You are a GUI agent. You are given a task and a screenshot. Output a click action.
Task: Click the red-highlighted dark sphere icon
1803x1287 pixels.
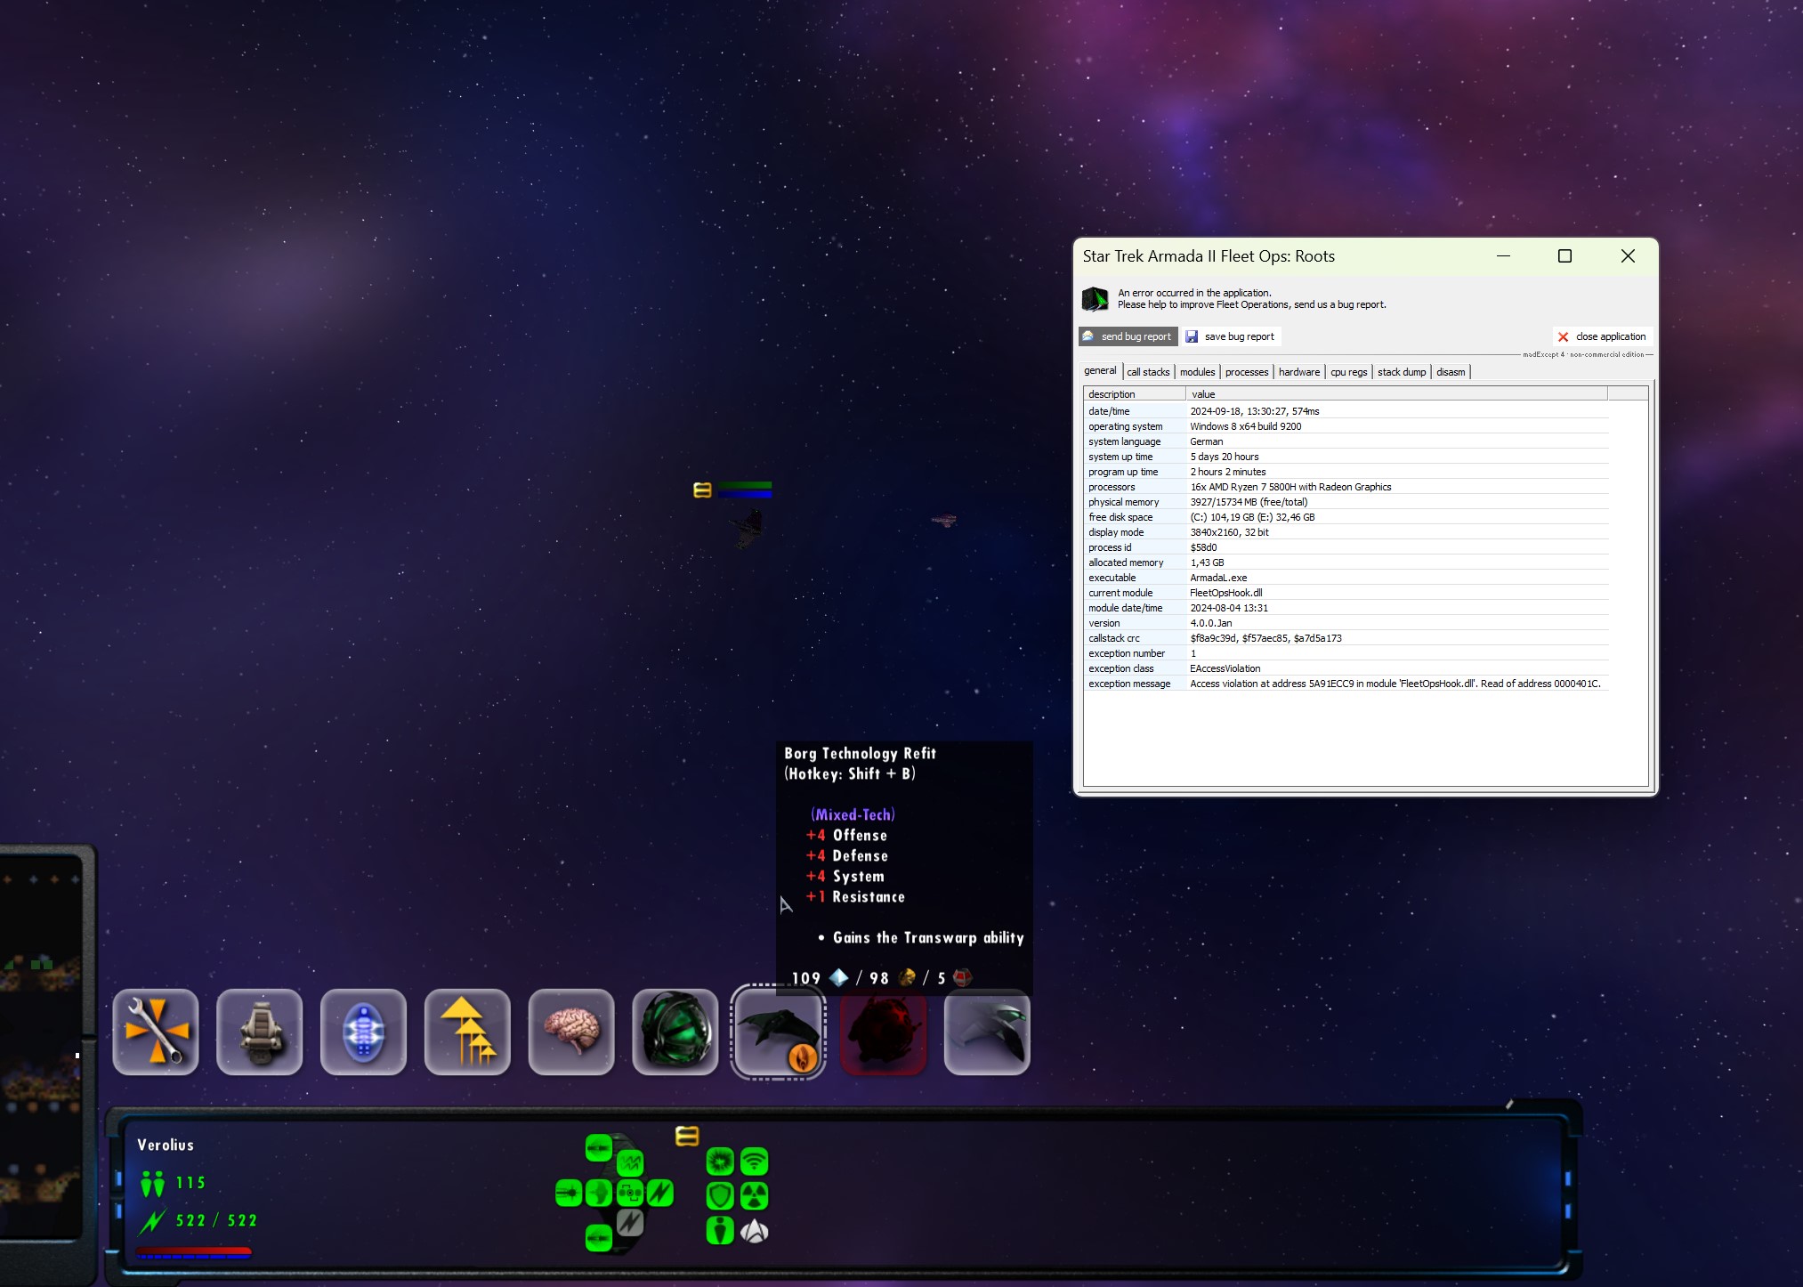click(883, 1032)
